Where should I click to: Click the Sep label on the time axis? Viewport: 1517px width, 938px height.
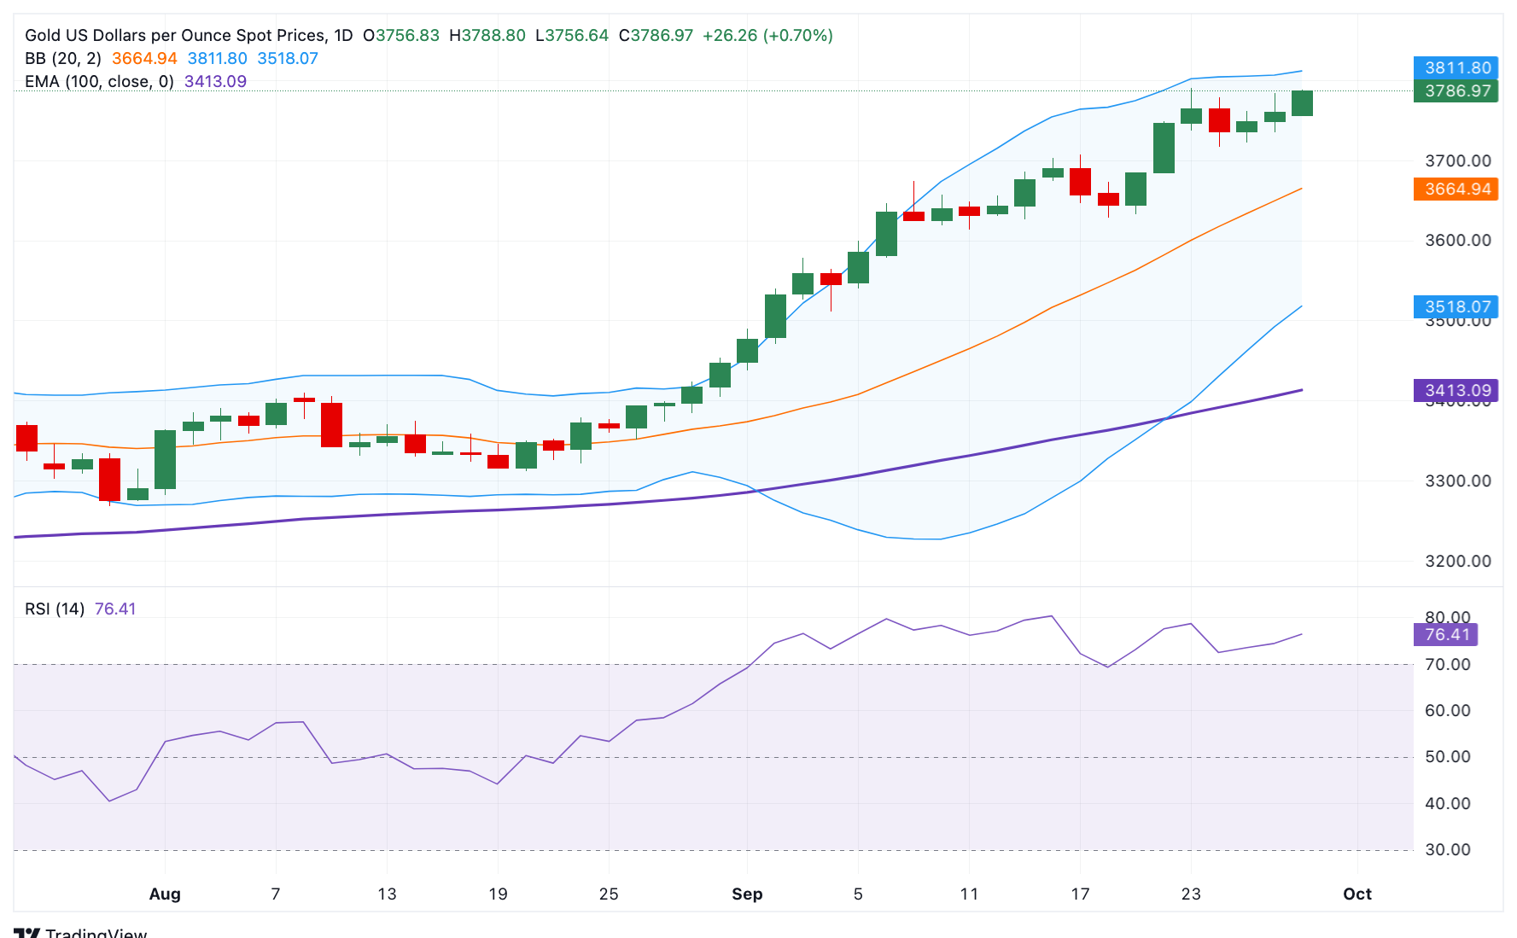tap(747, 894)
